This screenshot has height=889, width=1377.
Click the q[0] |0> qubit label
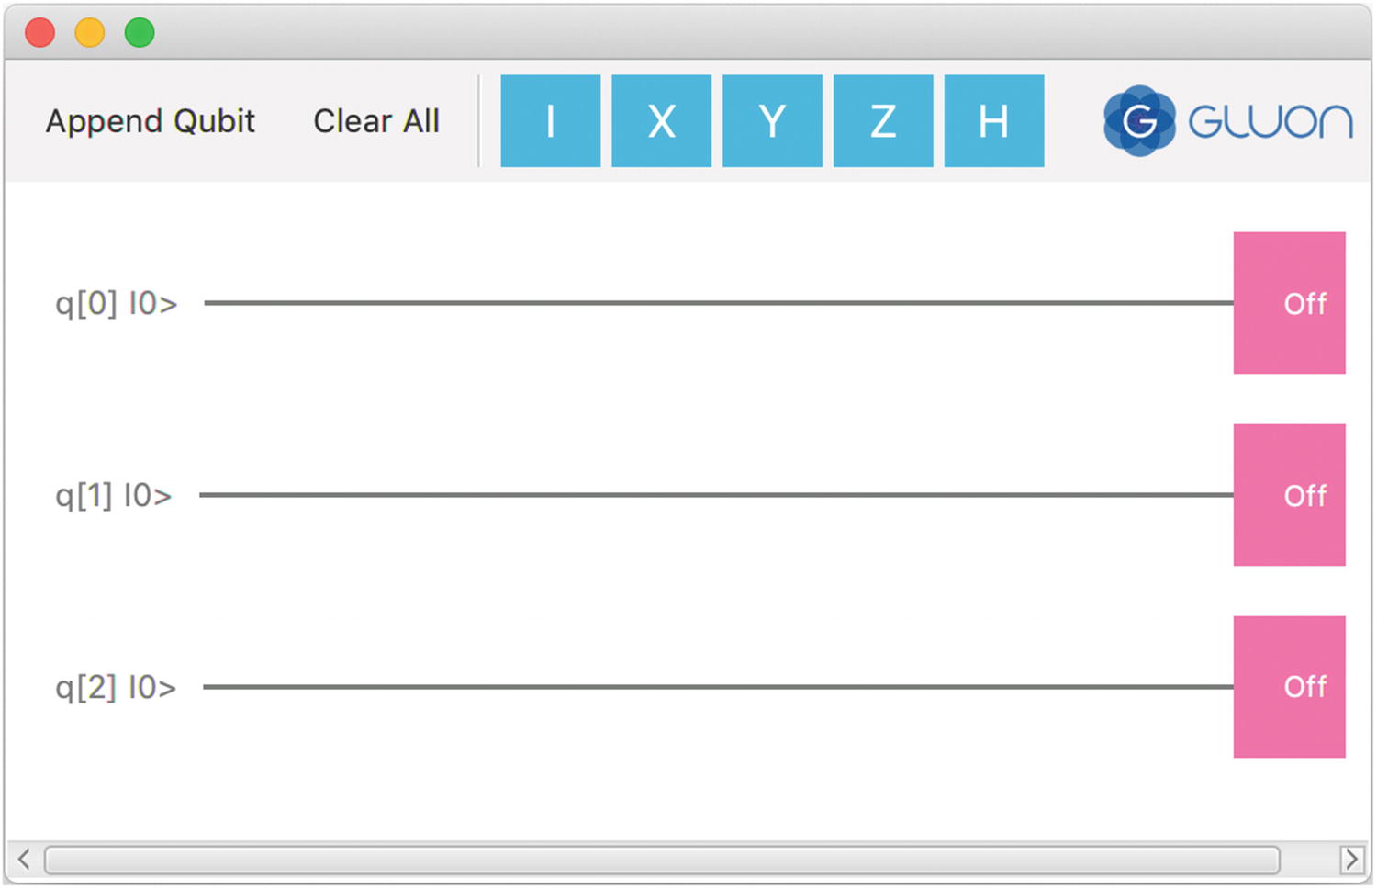pos(116,303)
